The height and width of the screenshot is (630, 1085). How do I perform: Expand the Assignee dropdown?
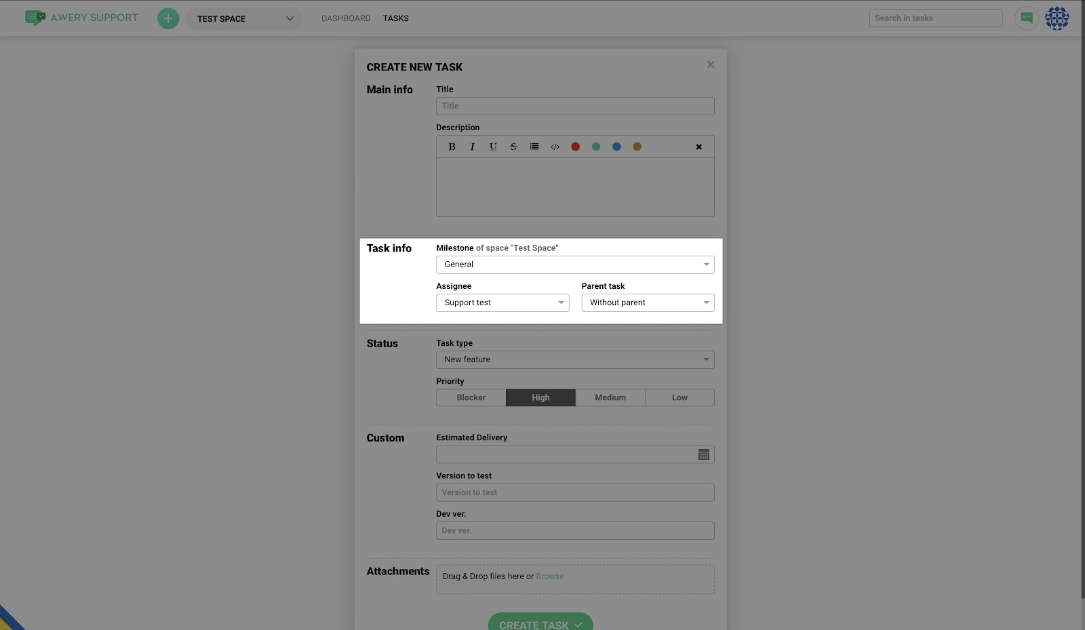pos(502,302)
